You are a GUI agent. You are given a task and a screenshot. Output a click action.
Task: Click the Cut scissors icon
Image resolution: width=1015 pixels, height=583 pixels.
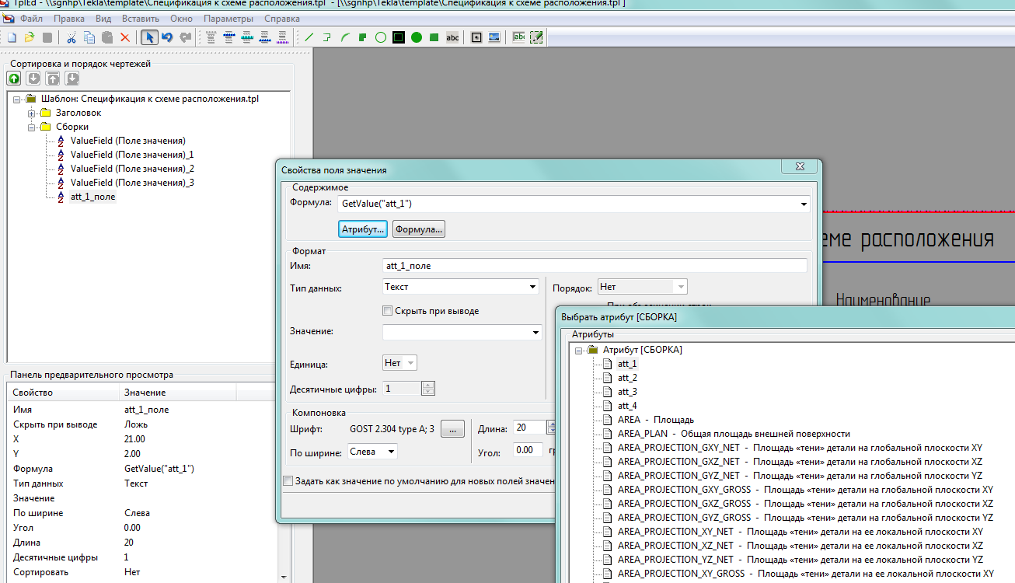pyautogui.click(x=72, y=37)
